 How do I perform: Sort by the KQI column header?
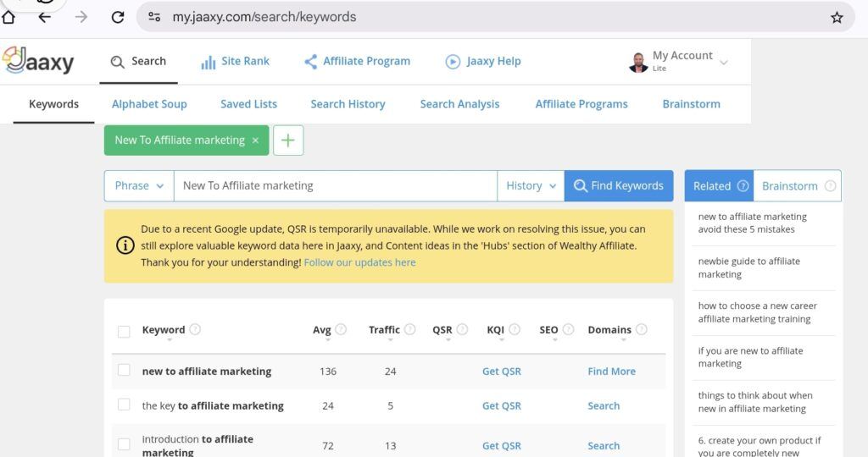click(495, 330)
